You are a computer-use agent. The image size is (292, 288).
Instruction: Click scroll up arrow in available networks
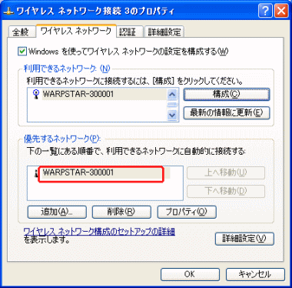172,95
